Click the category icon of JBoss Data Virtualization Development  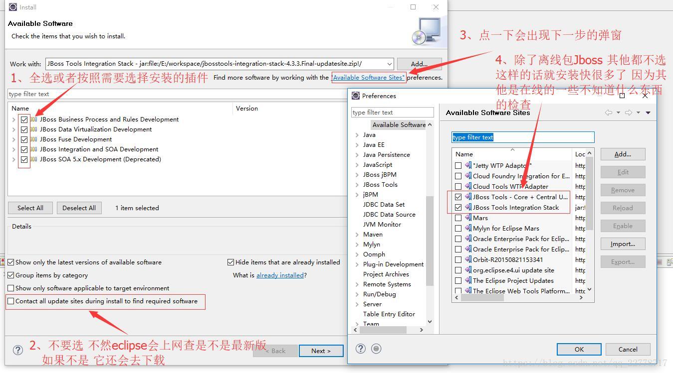point(34,129)
